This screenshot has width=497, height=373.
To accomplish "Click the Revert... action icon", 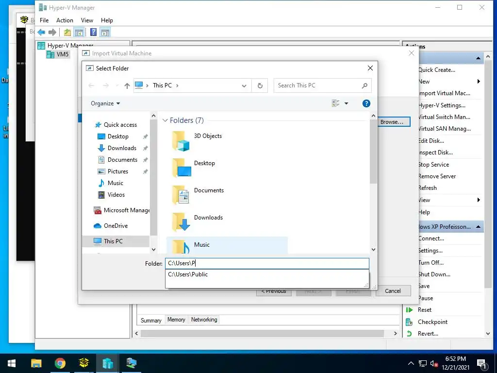I will tap(409, 334).
